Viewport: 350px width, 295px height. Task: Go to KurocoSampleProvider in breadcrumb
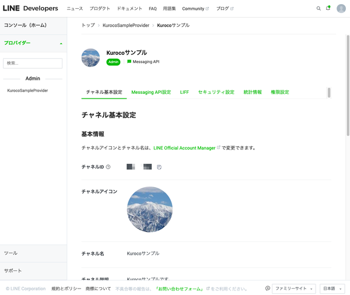[126, 25]
